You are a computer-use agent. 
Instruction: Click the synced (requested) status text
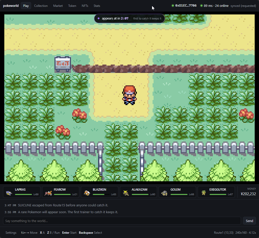click(x=243, y=6)
